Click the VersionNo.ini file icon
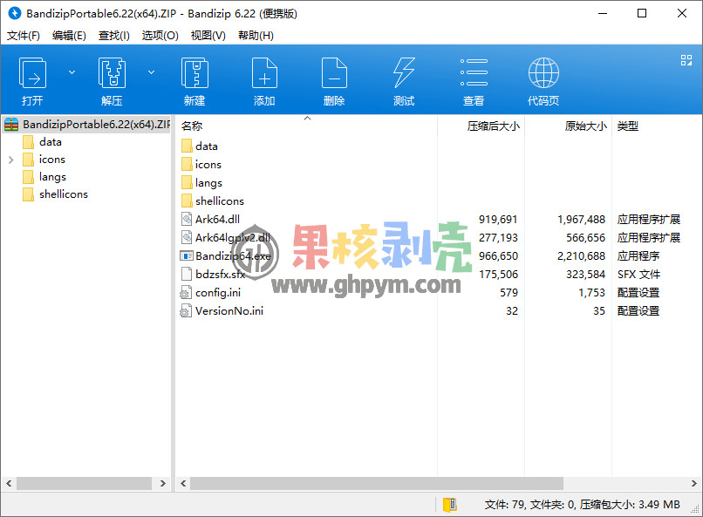This screenshot has height=517, width=703. 186,311
